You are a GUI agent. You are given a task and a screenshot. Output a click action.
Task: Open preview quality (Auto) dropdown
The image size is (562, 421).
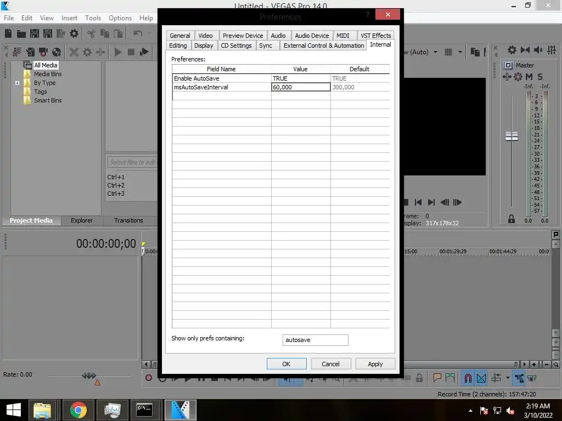435,52
